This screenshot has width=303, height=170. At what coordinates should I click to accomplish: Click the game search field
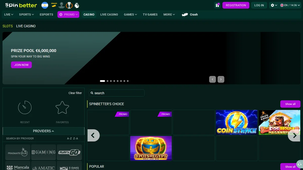point(117,93)
